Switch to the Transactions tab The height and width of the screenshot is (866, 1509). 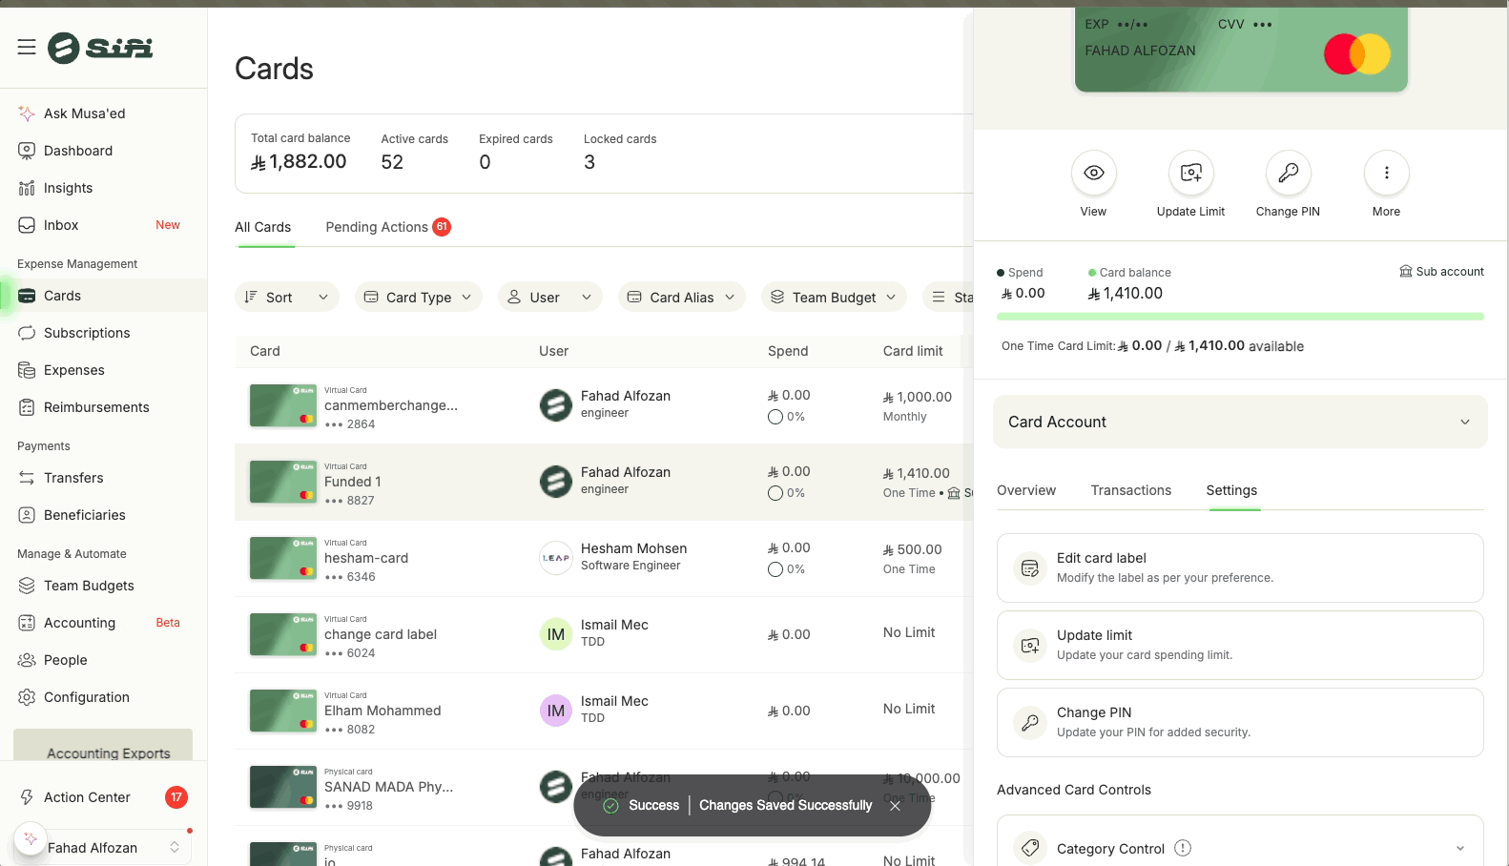(x=1130, y=490)
